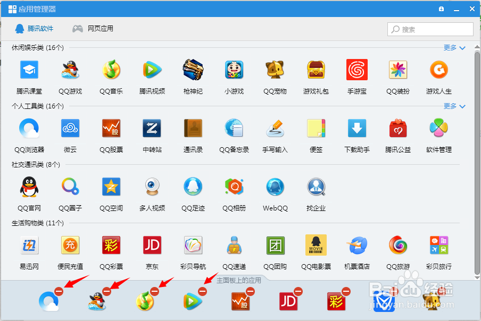The width and height of the screenshot is (481, 321).
Task: Open 腾讯公益 charity app
Action: point(398,128)
